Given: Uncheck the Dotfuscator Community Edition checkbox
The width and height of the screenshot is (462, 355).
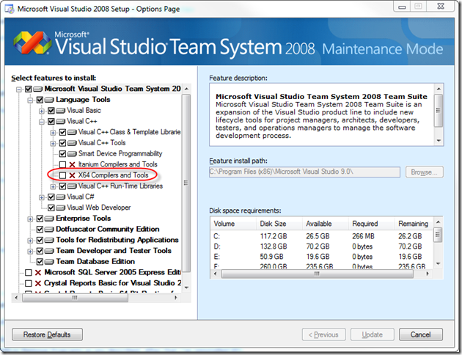Looking at the screenshot, I should click(40, 230).
